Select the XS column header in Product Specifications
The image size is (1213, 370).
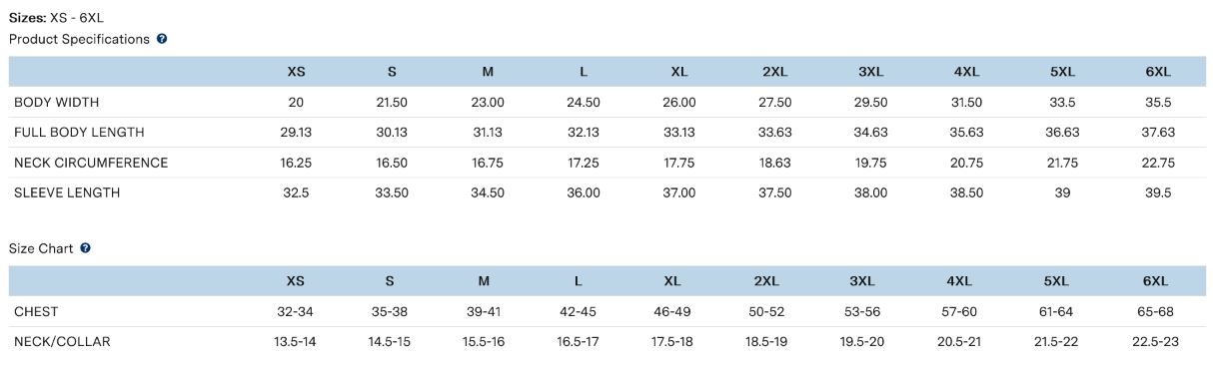(x=296, y=72)
